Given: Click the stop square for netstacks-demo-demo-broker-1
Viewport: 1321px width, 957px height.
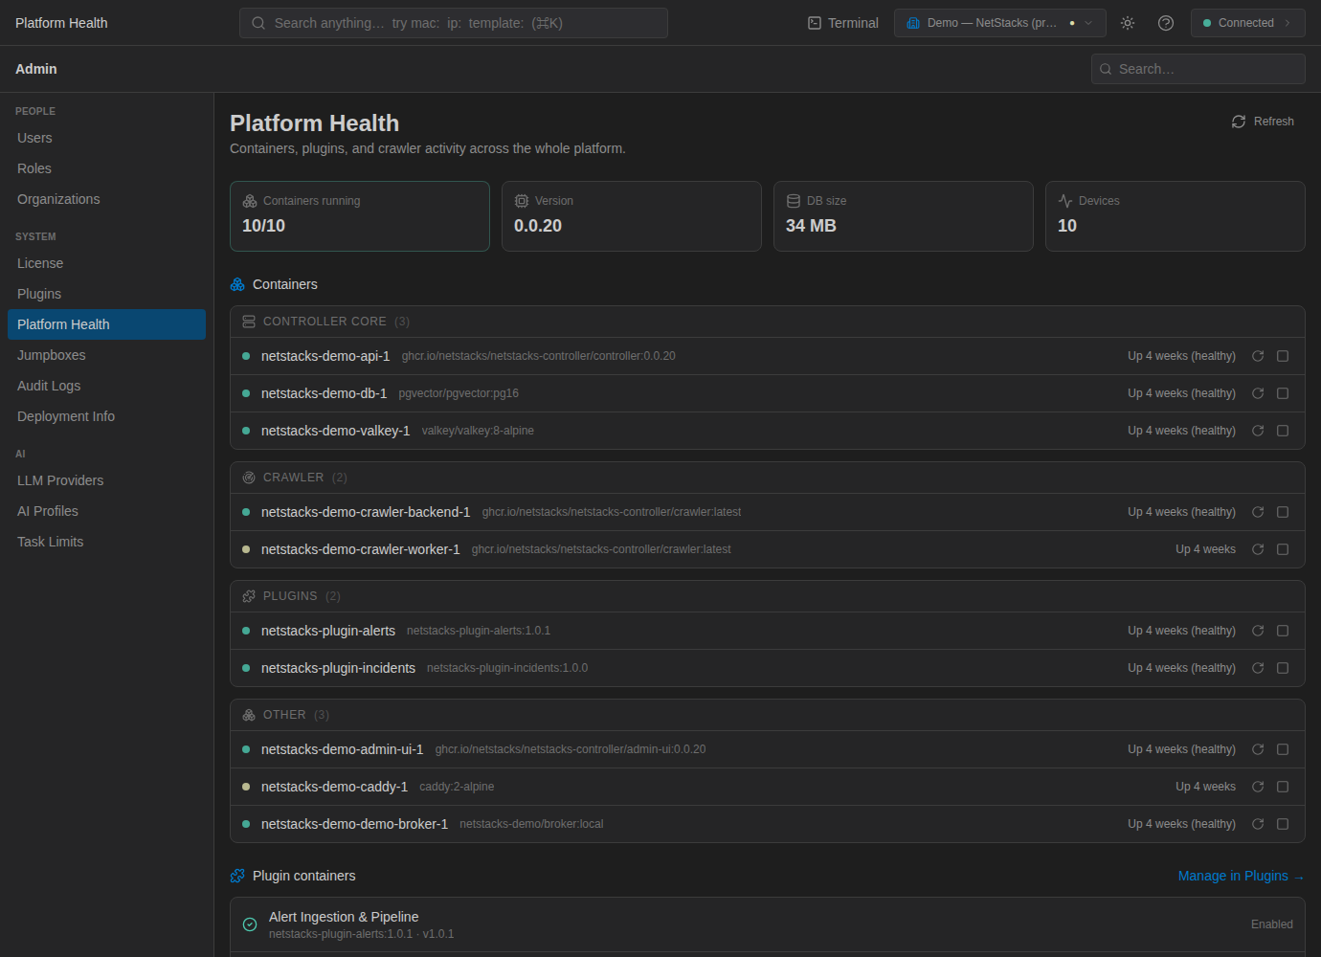Looking at the screenshot, I should tap(1283, 824).
